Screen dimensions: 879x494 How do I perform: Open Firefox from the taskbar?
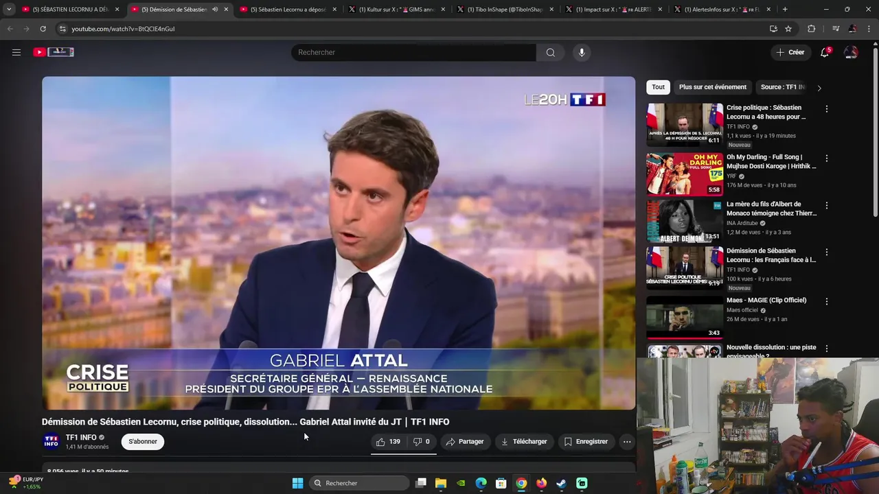coord(541,483)
